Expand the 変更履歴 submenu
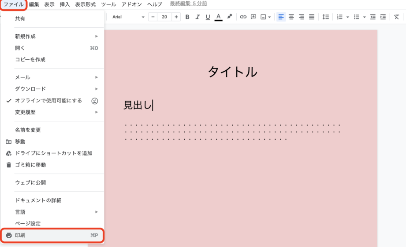This screenshot has width=406, height=247. point(52,112)
